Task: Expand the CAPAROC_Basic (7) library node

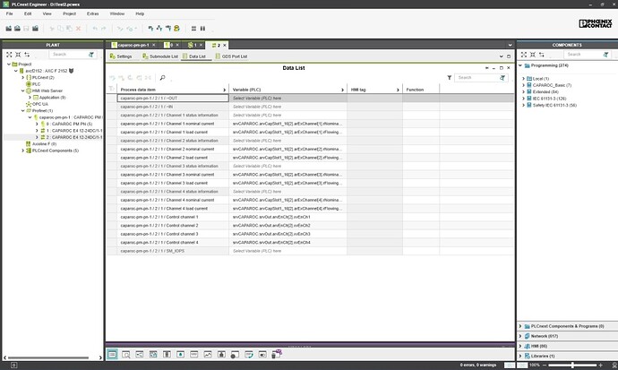Action: click(523, 85)
